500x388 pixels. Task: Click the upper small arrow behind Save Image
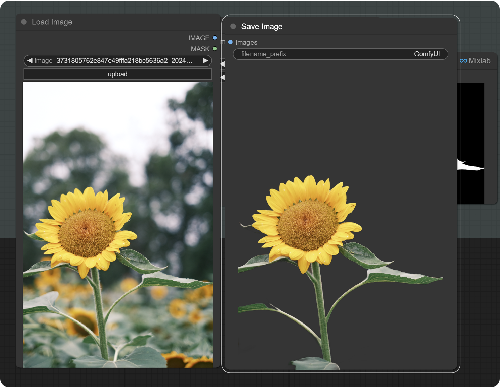click(222, 64)
